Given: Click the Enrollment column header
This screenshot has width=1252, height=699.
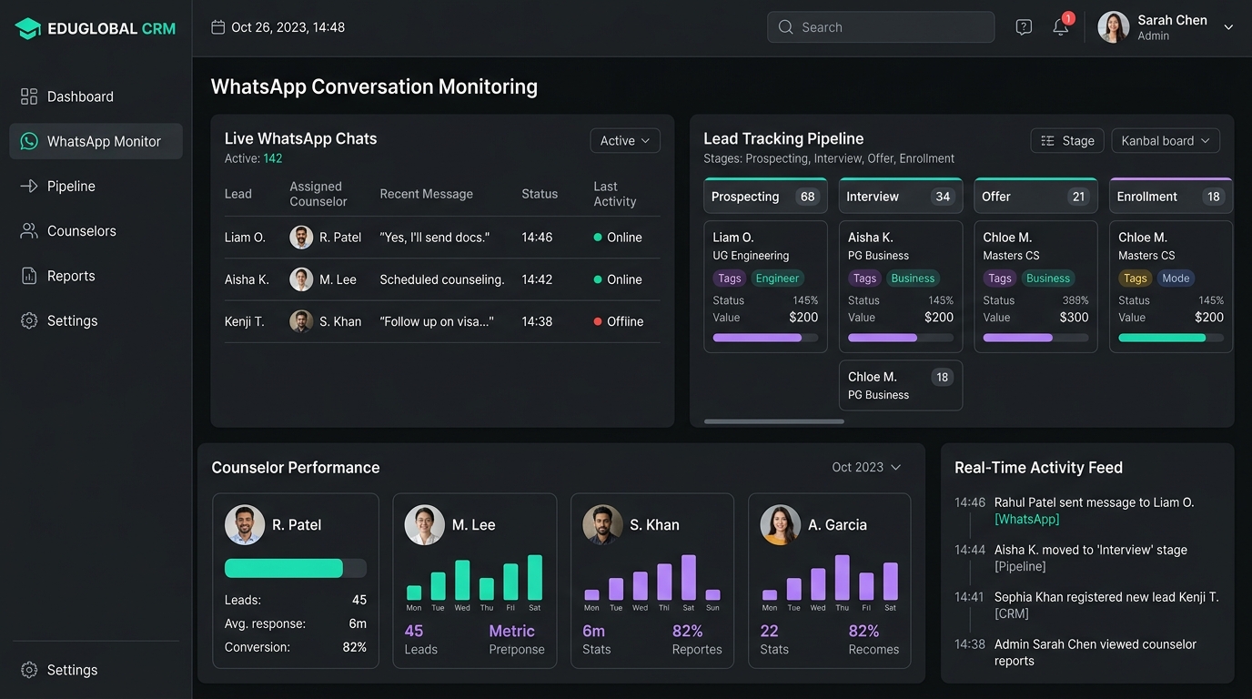Looking at the screenshot, I should 1171,196.
